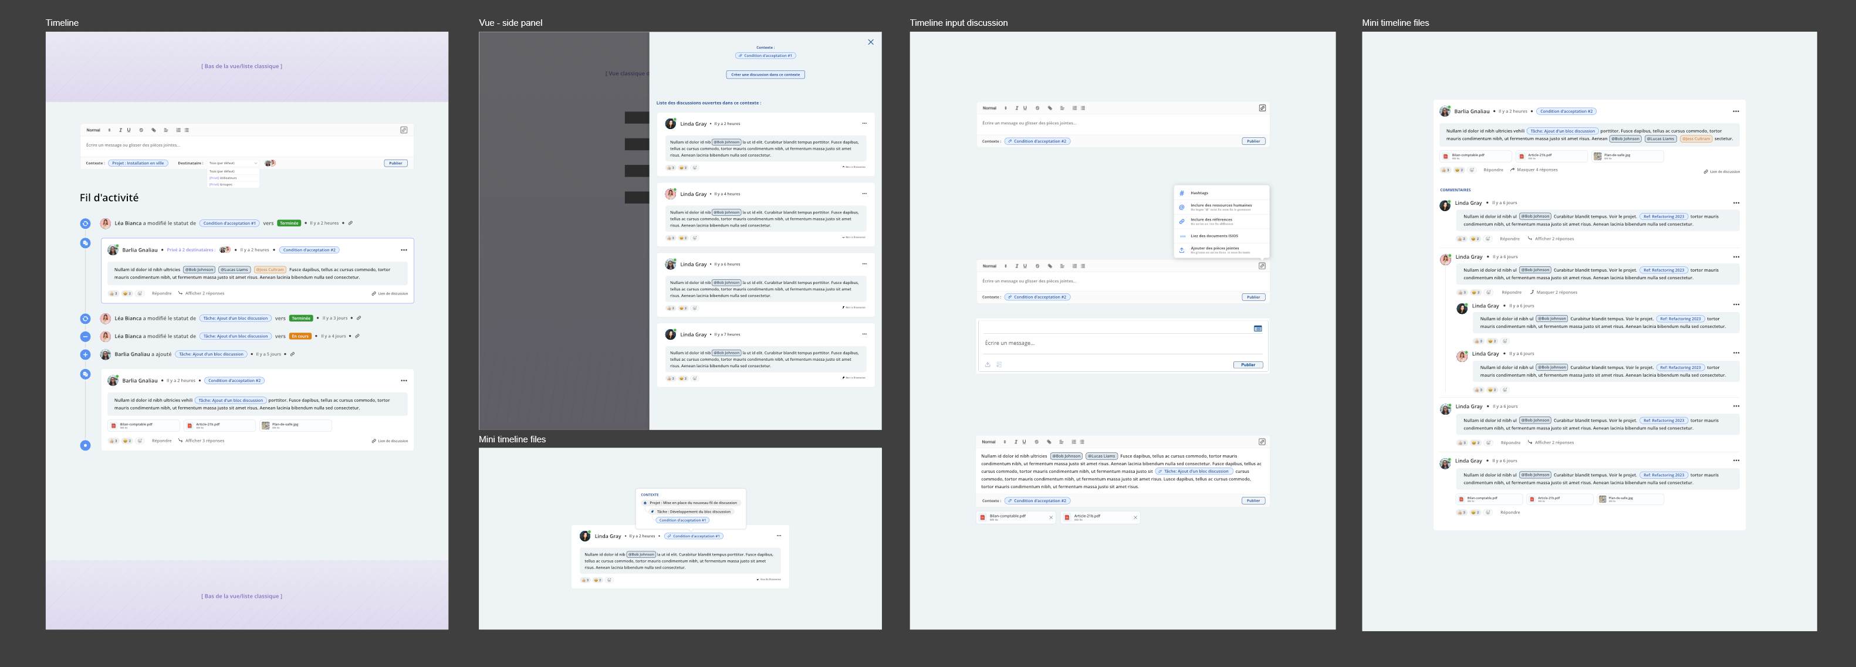The image size is (1856, 667).
Task: Click 'Lien de discussion' in right Mini timeline frame
Action: [x=1721, y=171]
